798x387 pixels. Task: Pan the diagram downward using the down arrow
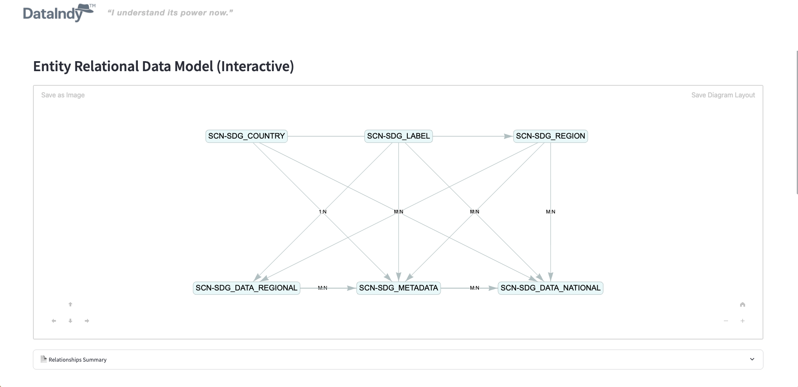point(70,321)
